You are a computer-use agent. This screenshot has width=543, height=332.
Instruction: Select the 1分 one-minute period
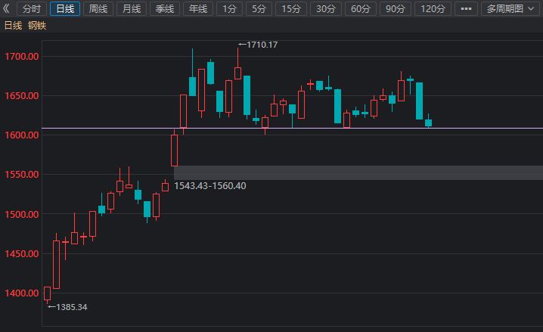pyautogui.click(x=229, y=8)
